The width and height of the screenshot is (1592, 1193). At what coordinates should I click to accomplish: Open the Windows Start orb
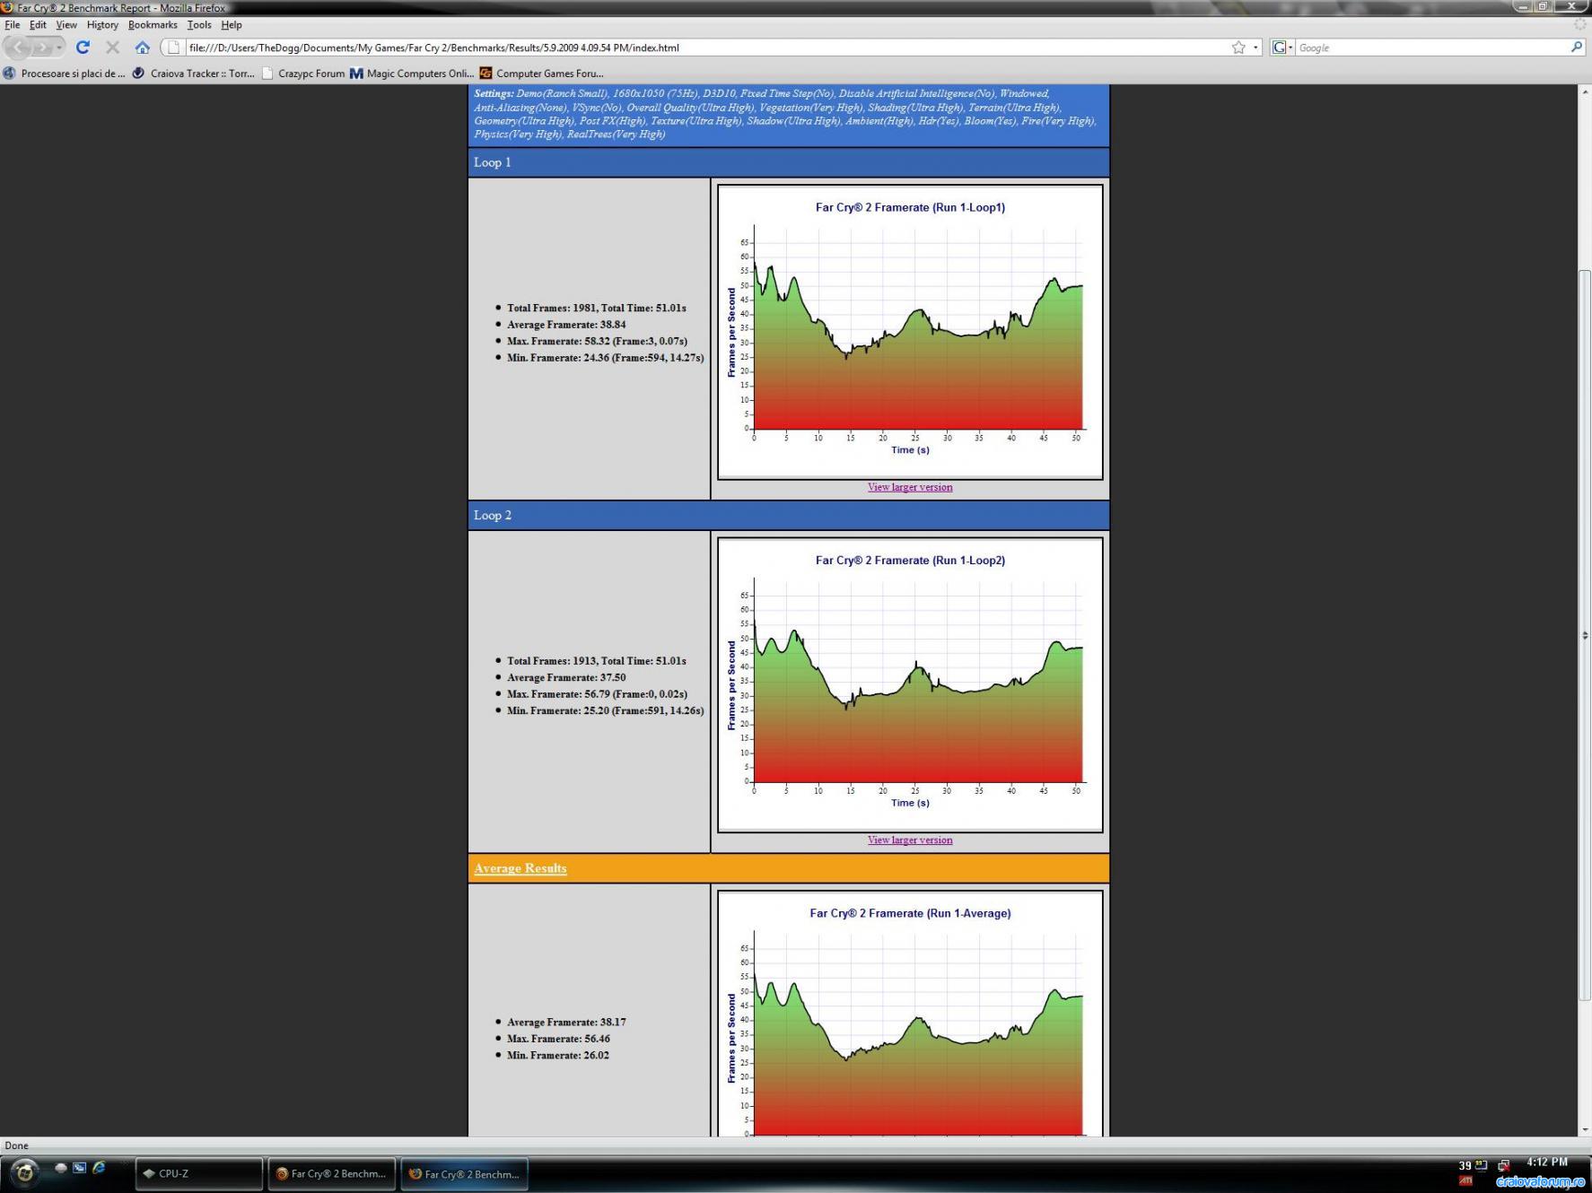[x=24, y=1173]
